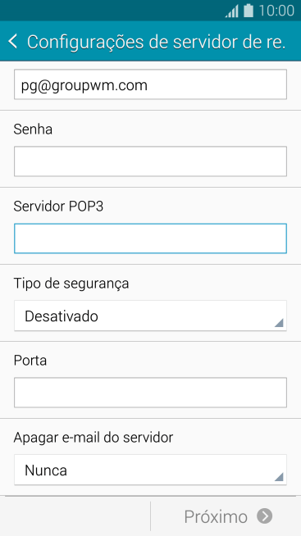This screenshot has width=301, height=536.
Task: Select the pg@groupwm.com username field
Action: [150, 84]
